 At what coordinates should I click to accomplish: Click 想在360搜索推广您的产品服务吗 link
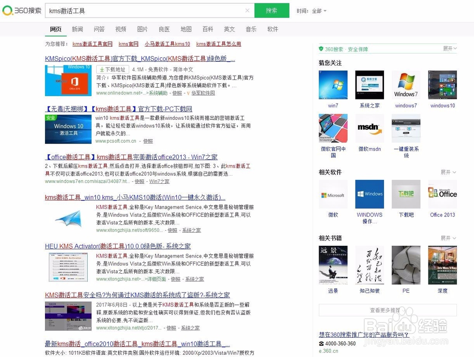(364, 335)
